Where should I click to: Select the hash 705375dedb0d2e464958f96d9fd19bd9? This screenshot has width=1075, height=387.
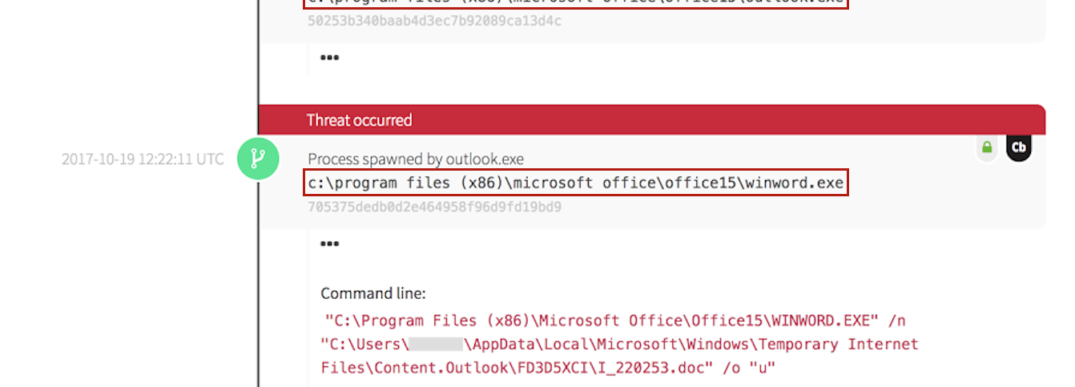coord(434,207)
